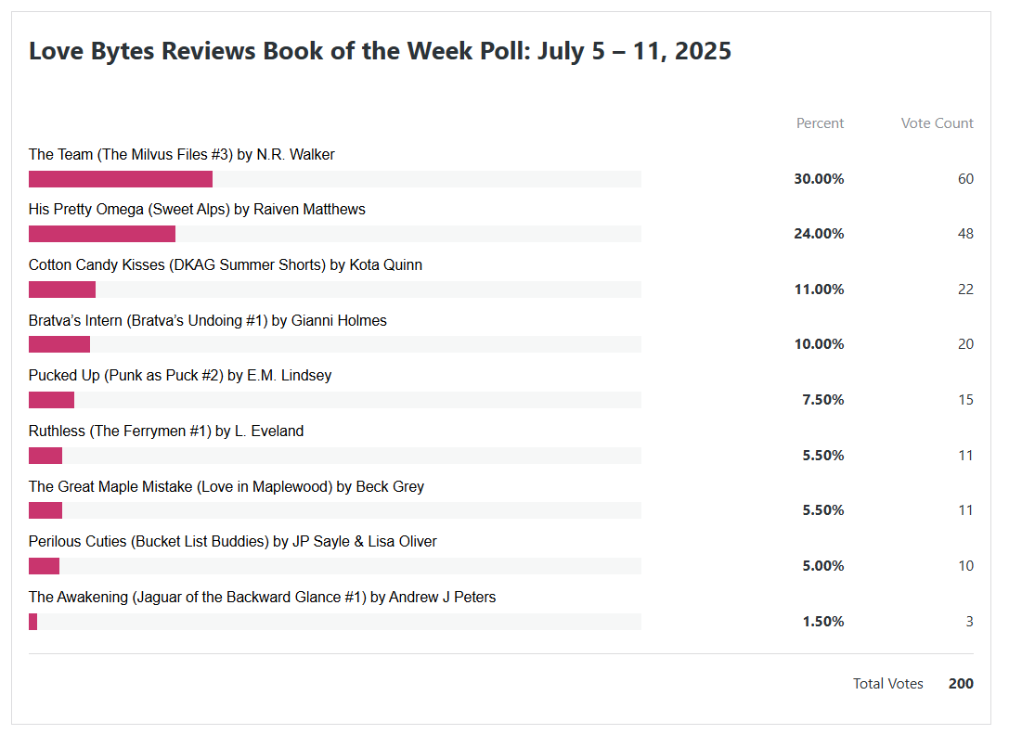Click the result bar for The Awakening
Viewport: 1009px width, 734px height.
pyautogui.click(x=33, y=622)
